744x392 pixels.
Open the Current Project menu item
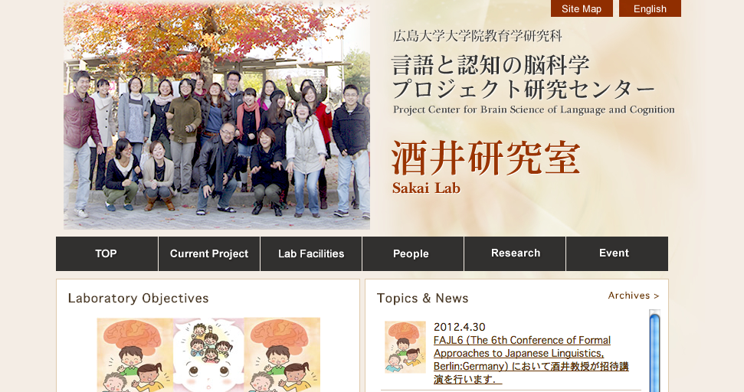(x=209, y=253)
